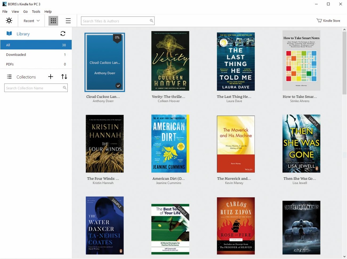Open The Last Thing He Told Me cover
Screen dimensions: 347x259
click(236, 61)
